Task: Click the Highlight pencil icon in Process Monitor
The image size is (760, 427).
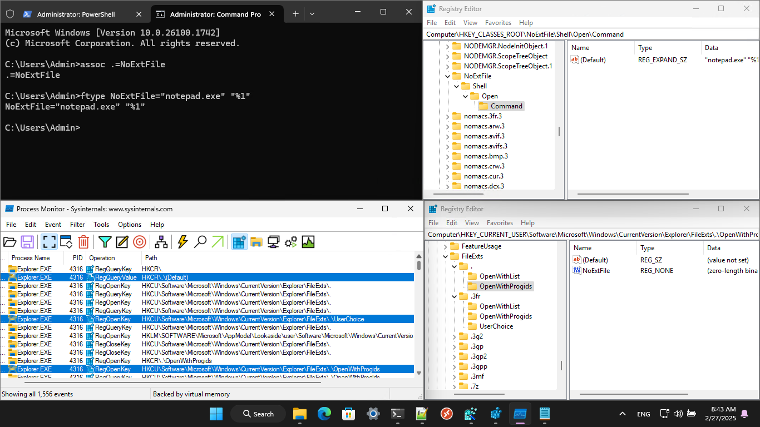Action: (x=122, y=242)
